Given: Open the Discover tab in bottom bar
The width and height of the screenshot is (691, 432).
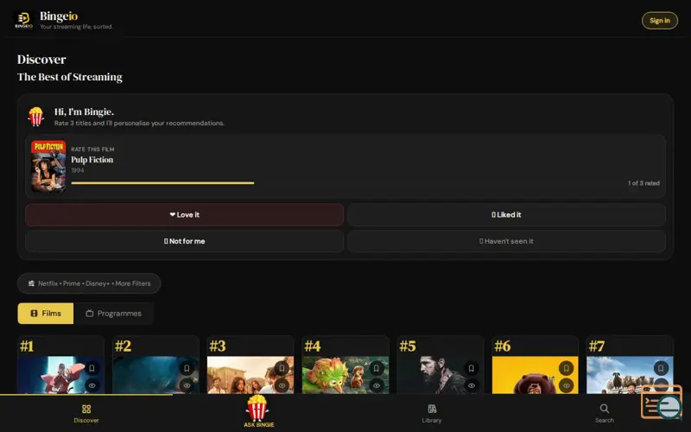Looking at the screenshot, I should point(86,414).
